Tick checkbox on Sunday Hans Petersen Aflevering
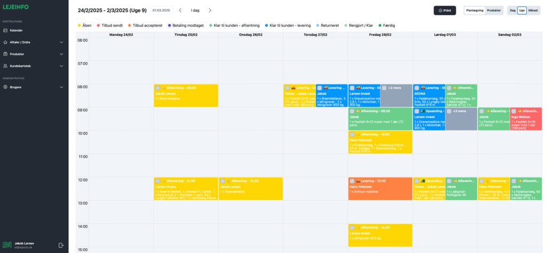Viewport: 547px width, 253px height. 481,181
